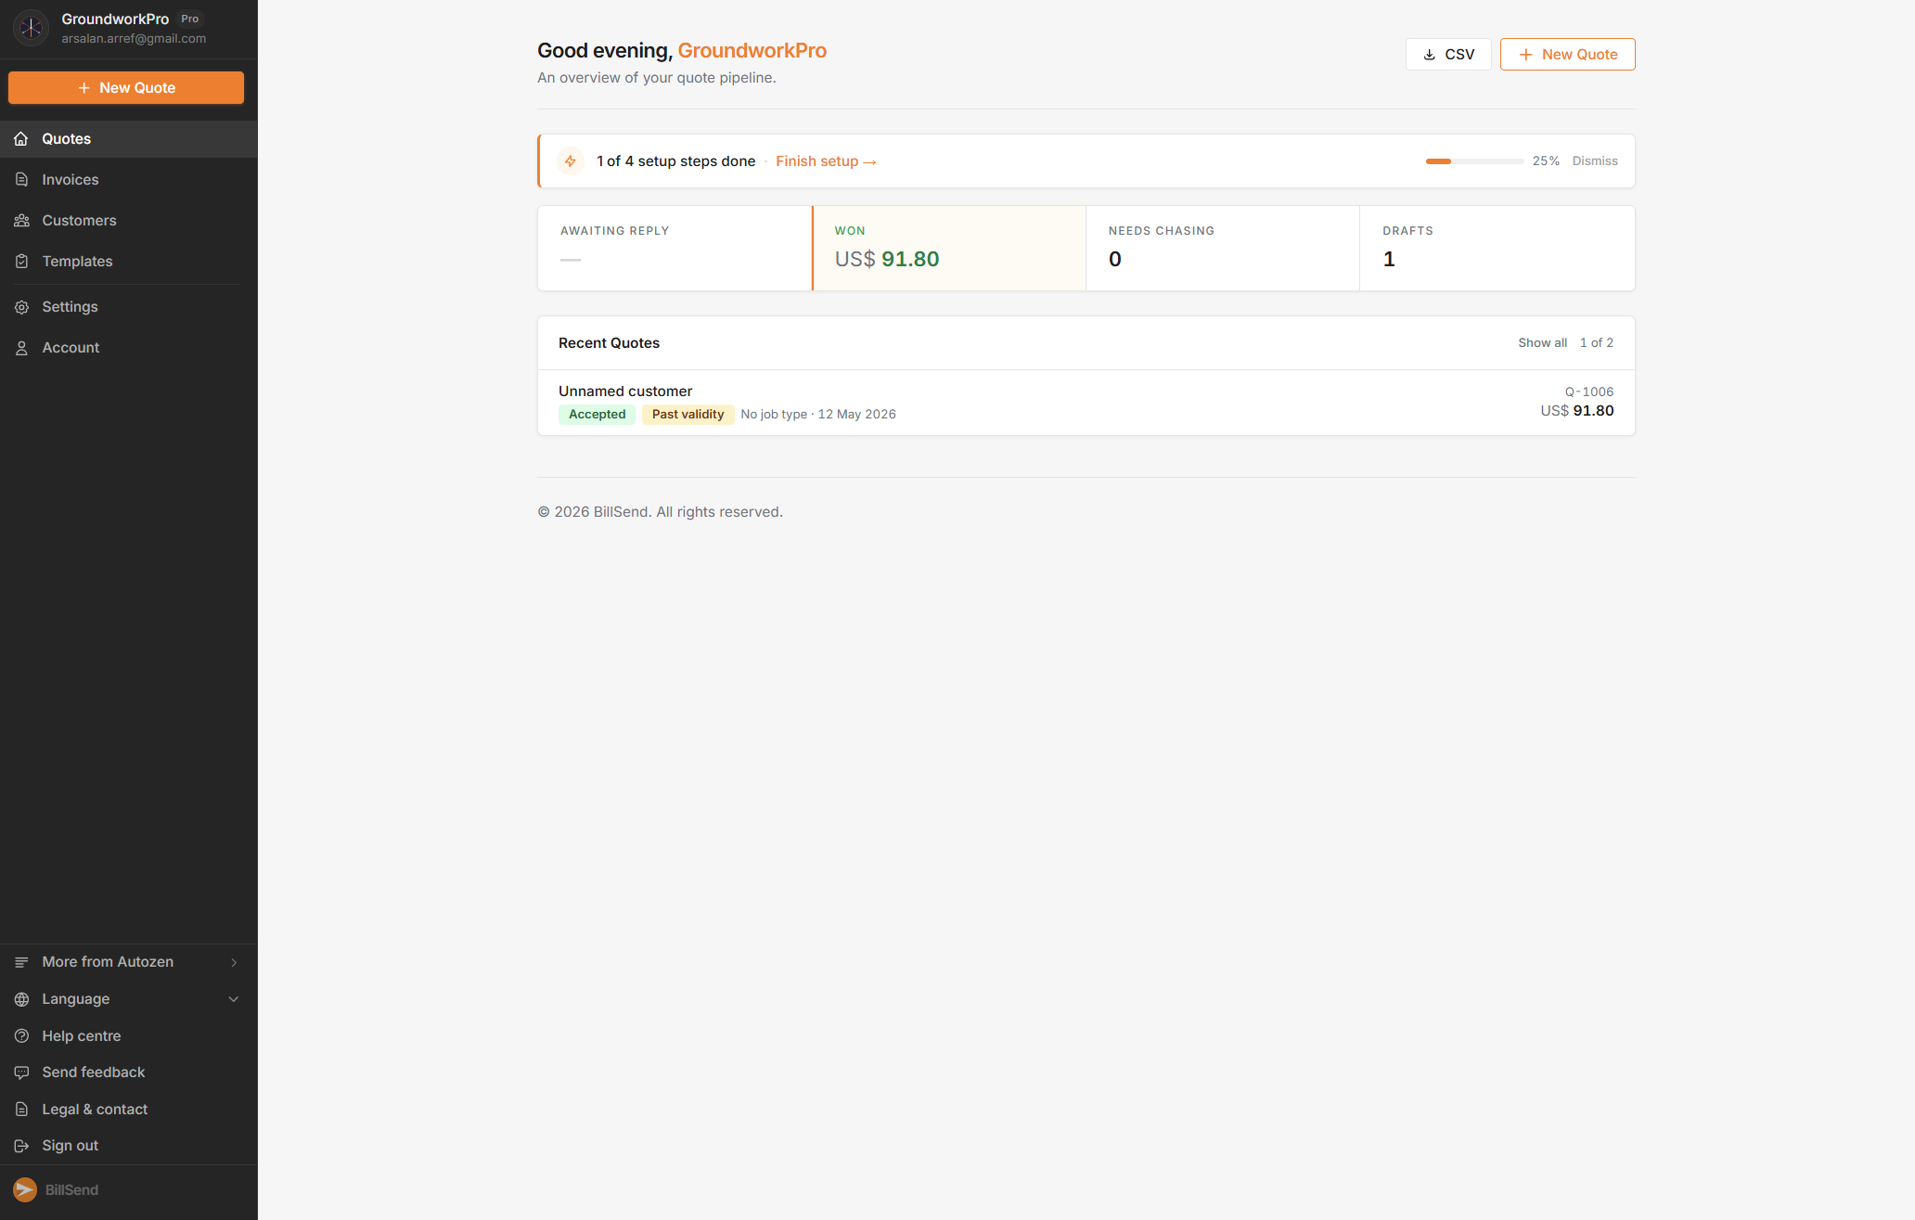1915x1220 pixels.
Task: Click the Recent Quotes heading
Action: pos(609,343)
